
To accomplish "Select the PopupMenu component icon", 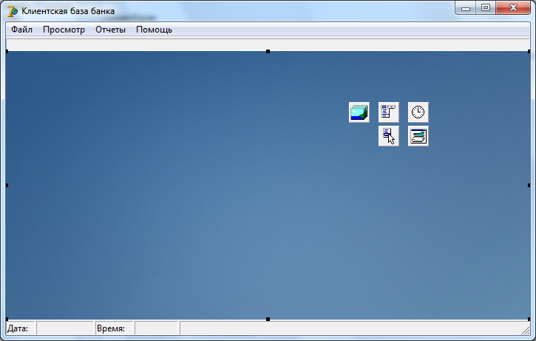I will click(388, 136).
